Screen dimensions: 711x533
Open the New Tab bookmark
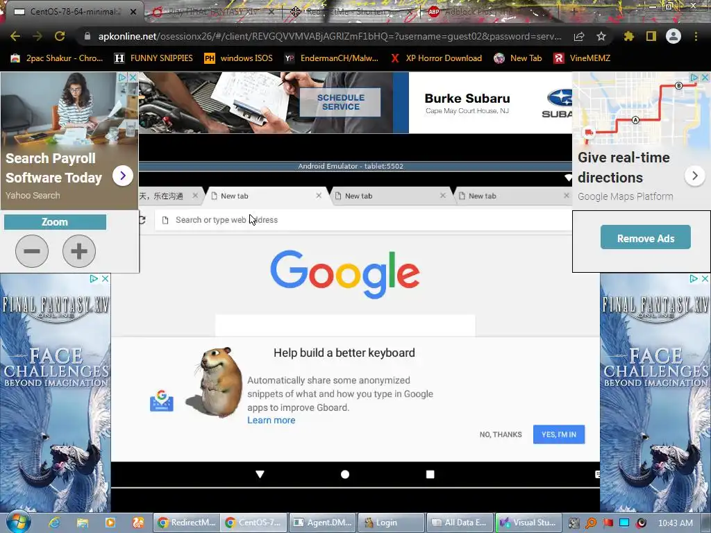(x=518, y=58)
